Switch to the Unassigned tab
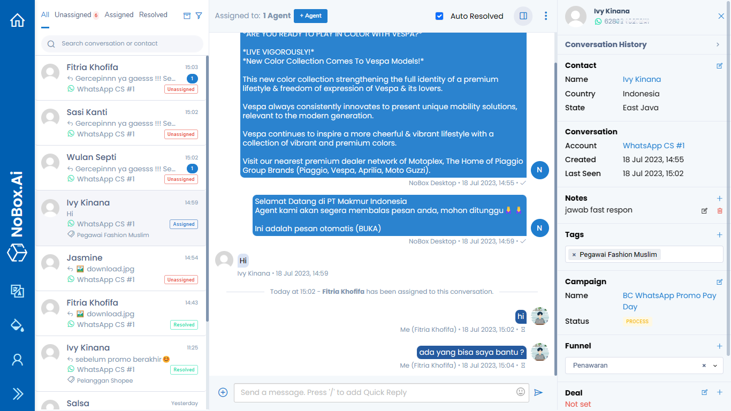This screenshot has height=411, width=731. (x=73, y=15)
